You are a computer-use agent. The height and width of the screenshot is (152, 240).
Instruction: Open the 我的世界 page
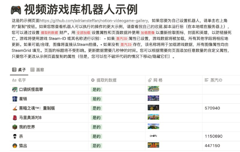[x=27, y=127]
